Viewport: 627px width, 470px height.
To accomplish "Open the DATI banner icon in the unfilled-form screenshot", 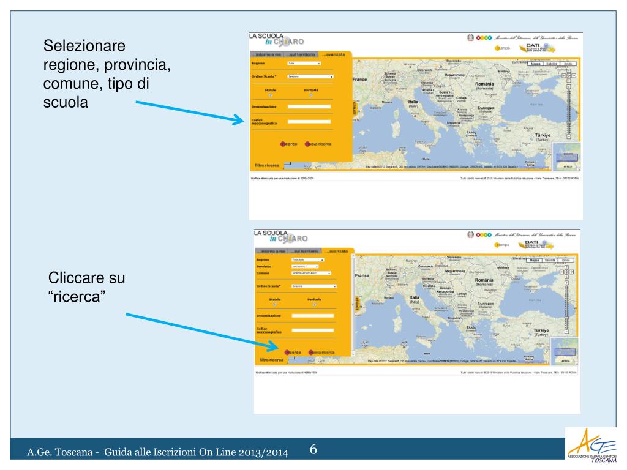I will click(538, 48).
